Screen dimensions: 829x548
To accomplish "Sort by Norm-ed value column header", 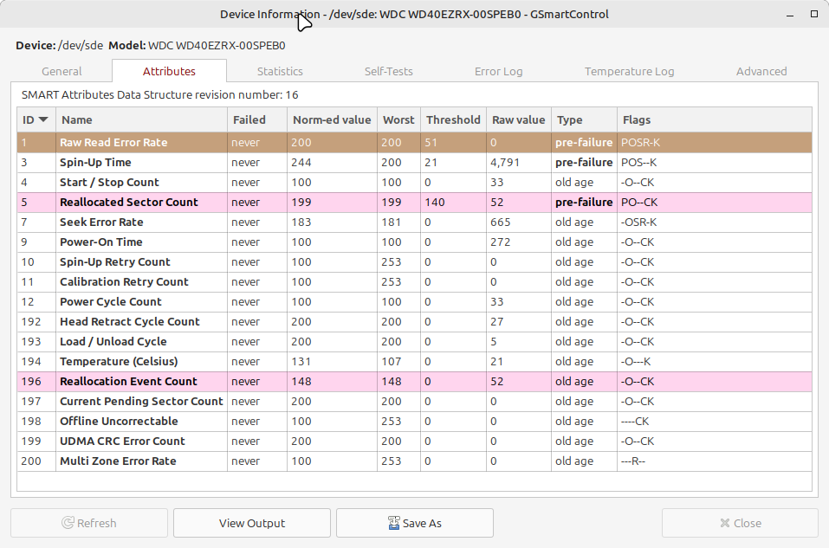I will 332,120.
